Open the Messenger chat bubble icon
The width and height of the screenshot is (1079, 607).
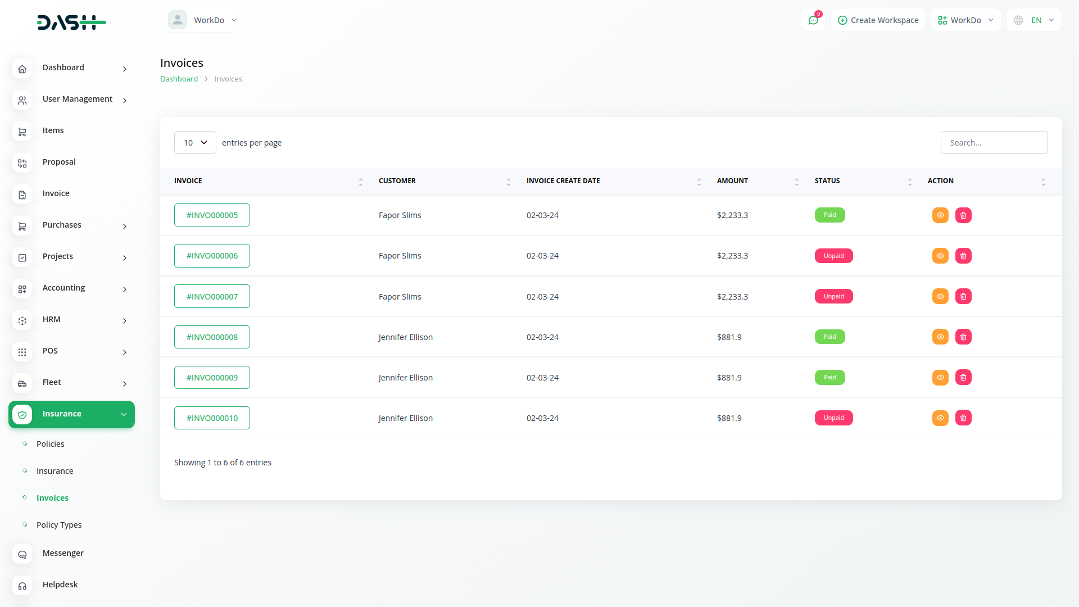(22, 554)
